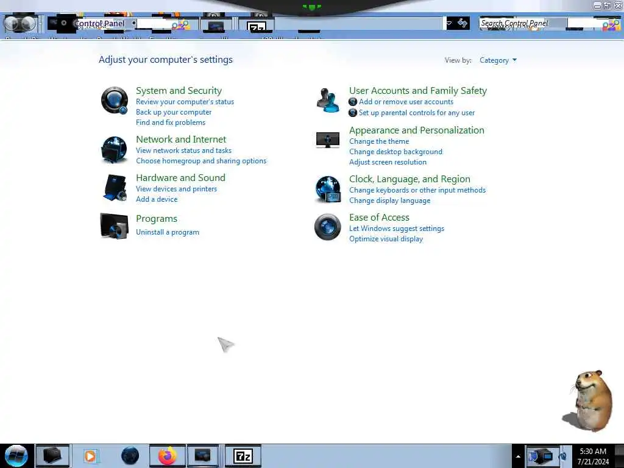Click Change desktop background
624x468 pixels.
coord(395,152)
